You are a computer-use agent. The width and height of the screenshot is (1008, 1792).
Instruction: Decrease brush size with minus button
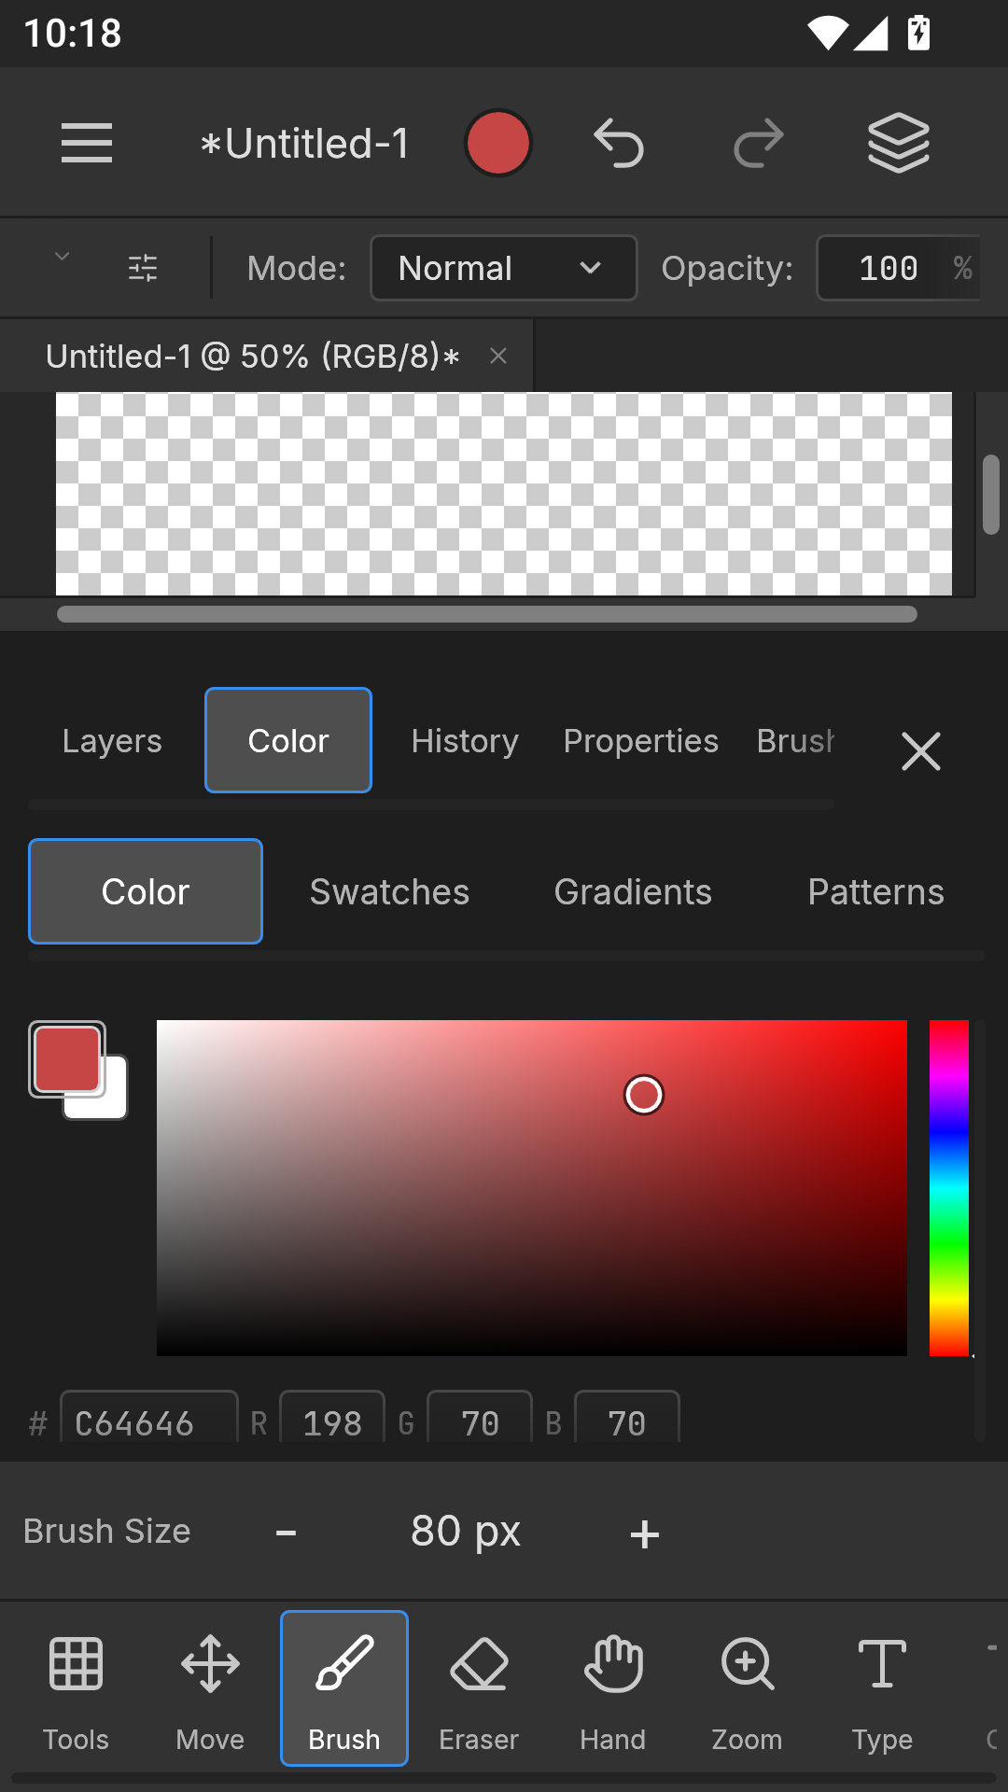287,1533
